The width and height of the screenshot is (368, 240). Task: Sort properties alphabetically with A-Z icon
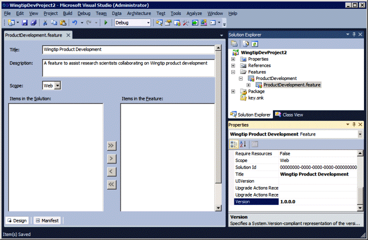pyautogui.click(x=243, y=144)
